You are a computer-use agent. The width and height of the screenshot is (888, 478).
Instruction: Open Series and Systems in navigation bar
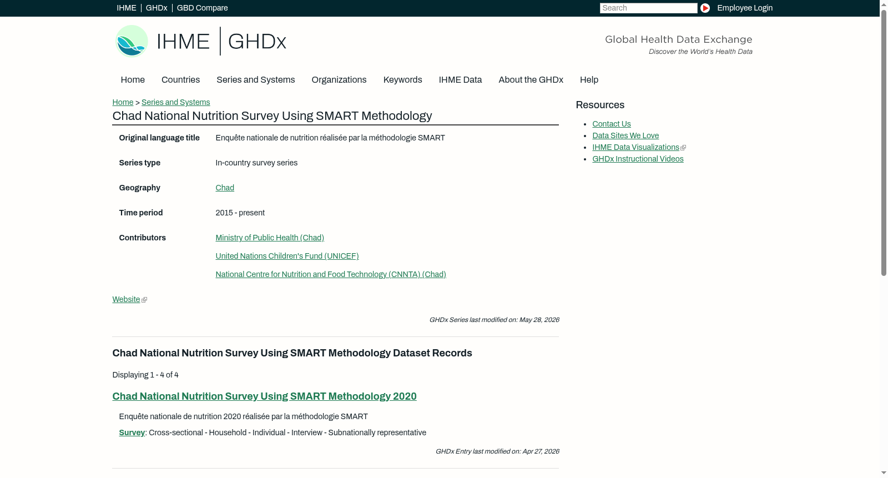255,80
